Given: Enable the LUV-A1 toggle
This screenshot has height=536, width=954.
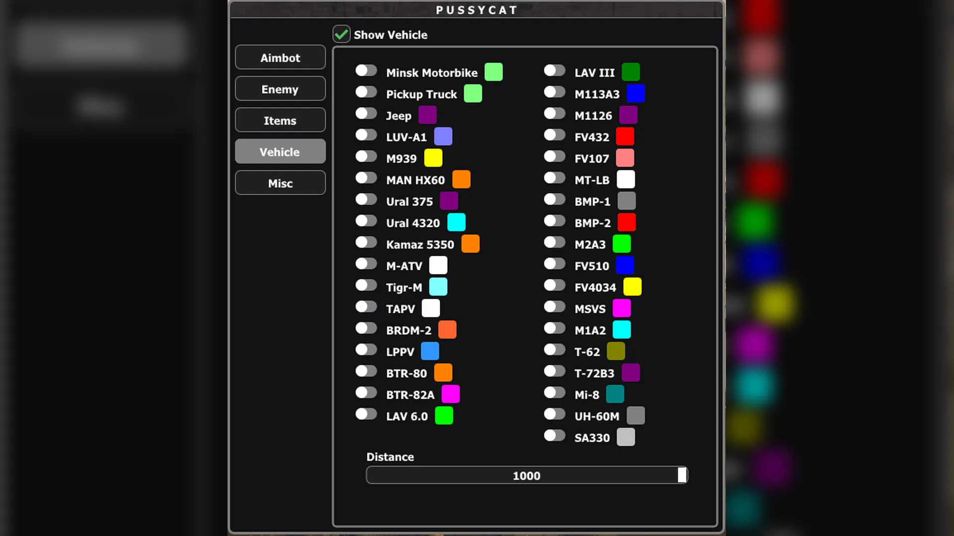Looking at the screenshot, I should click(x=366, y=135).
